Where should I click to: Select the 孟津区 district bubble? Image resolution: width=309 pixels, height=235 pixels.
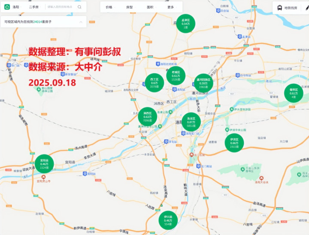pos(186,24)
